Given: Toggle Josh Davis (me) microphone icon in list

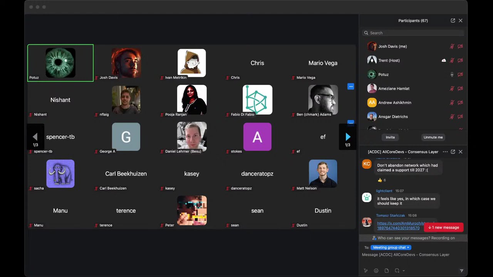Looking at the screenshot, I should tap(452, 46).
